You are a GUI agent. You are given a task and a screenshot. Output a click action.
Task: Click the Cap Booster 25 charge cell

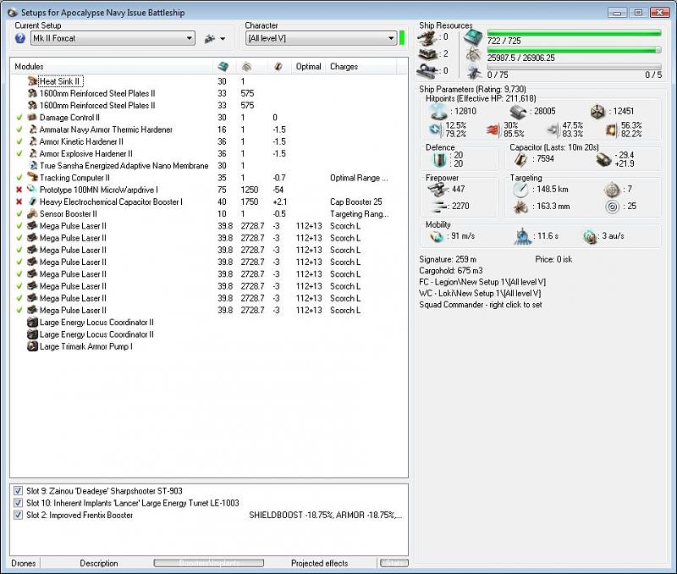coord(356,201)
